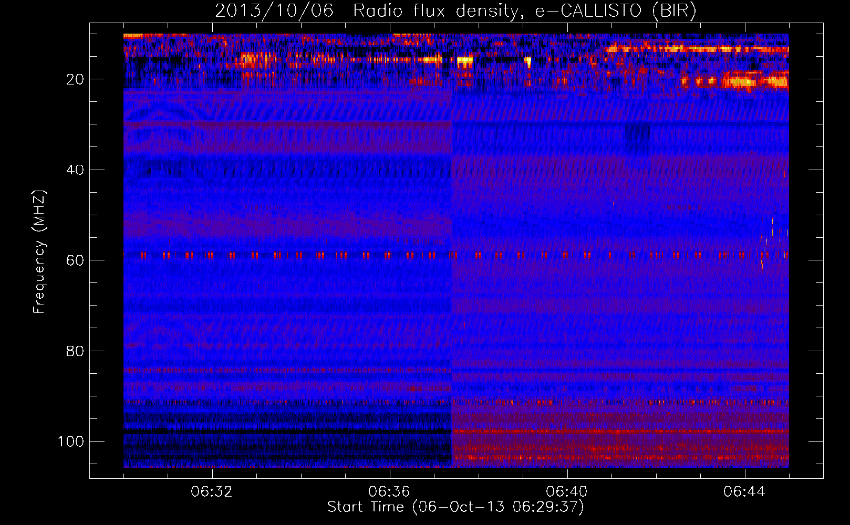The image size is (850, 525).
Task: Click the plot title '2013/10/06 Radio flux density, e-CALLISTO (BIR)'
Action: [455, 11]
